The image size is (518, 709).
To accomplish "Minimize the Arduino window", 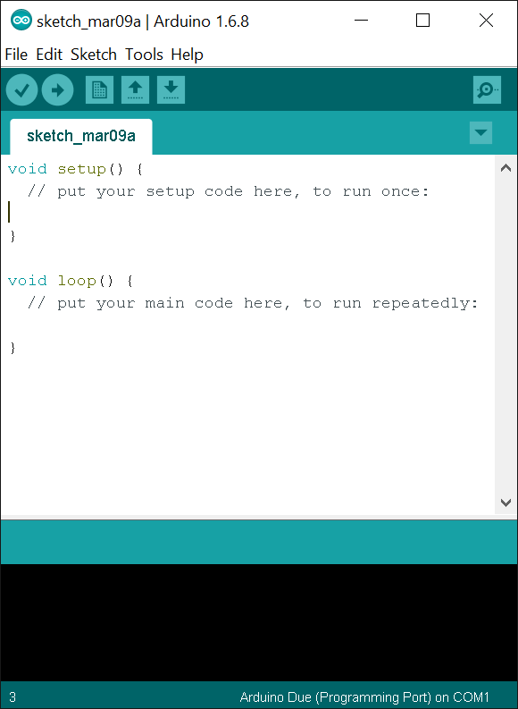I will click(362, 21).
